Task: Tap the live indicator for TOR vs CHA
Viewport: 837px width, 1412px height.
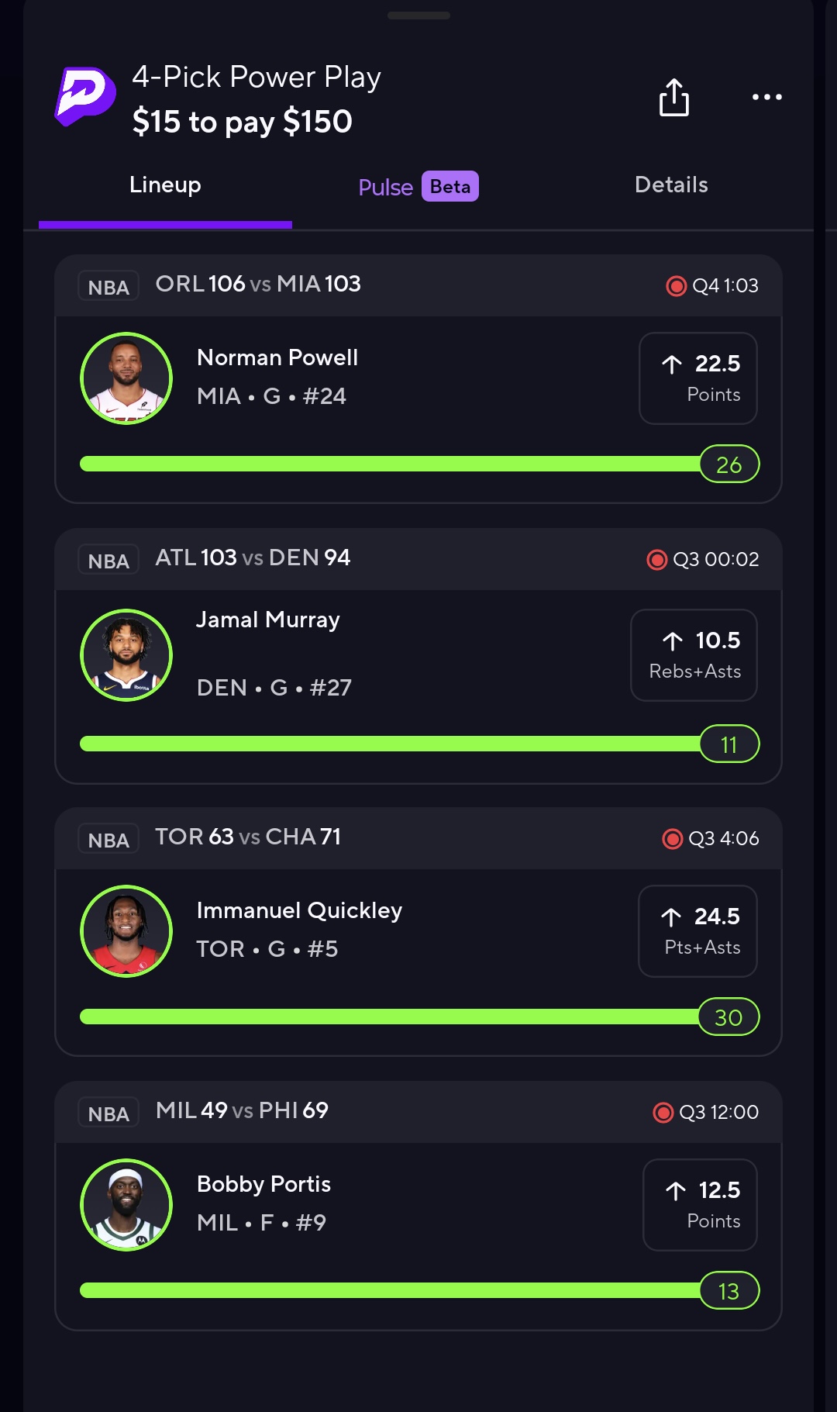Action: (x=672, y=839)
